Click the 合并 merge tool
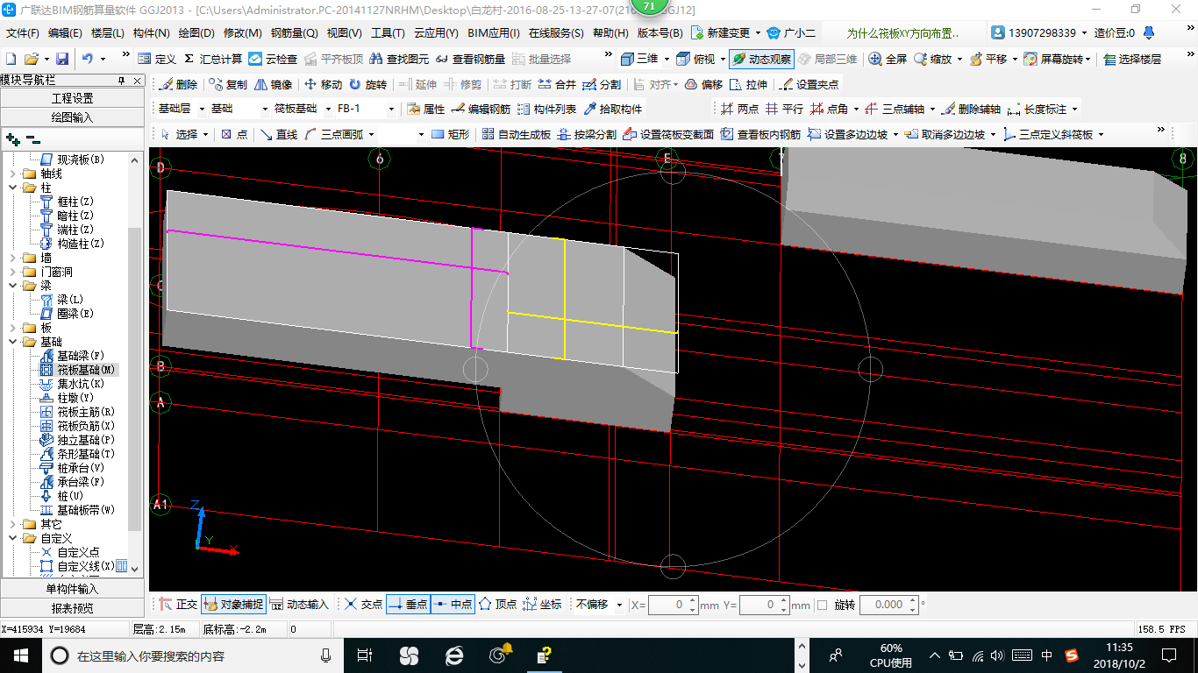The width and height of the screenshot is (1198, 673). (x=557, y=85)
